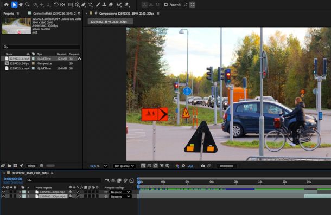331x215 pixels.
Task: Delete selected project item with trash icon
Action: click(42, 166)
